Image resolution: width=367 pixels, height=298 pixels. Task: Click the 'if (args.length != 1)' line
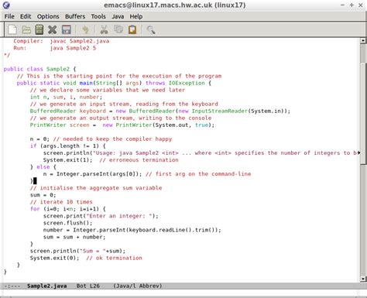[68, 146]
